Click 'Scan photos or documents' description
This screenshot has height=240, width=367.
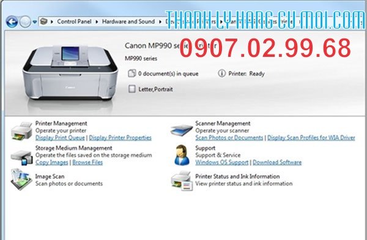click(69, 184)
